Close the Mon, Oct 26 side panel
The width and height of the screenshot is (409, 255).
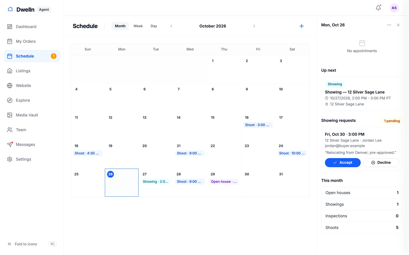[x=398, y=25]
